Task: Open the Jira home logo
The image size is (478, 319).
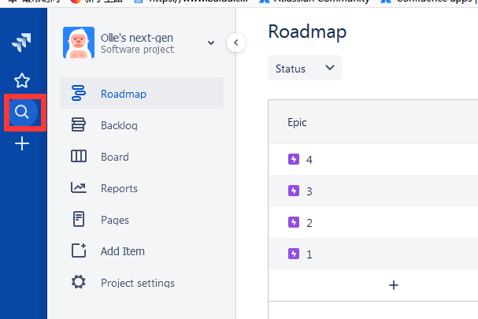Action: (21, 42)
